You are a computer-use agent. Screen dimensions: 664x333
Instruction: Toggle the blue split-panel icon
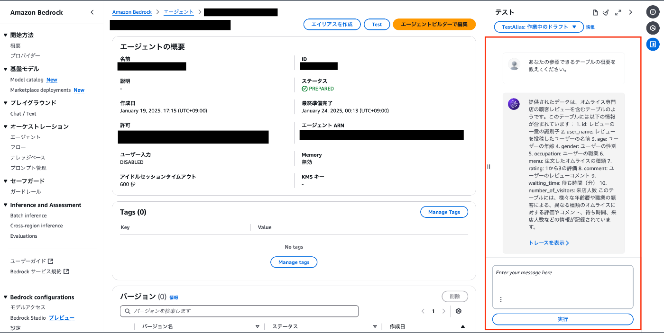coord(653,44)
